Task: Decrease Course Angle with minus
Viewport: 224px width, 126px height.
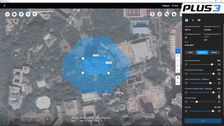Action: tap(186, 102)
